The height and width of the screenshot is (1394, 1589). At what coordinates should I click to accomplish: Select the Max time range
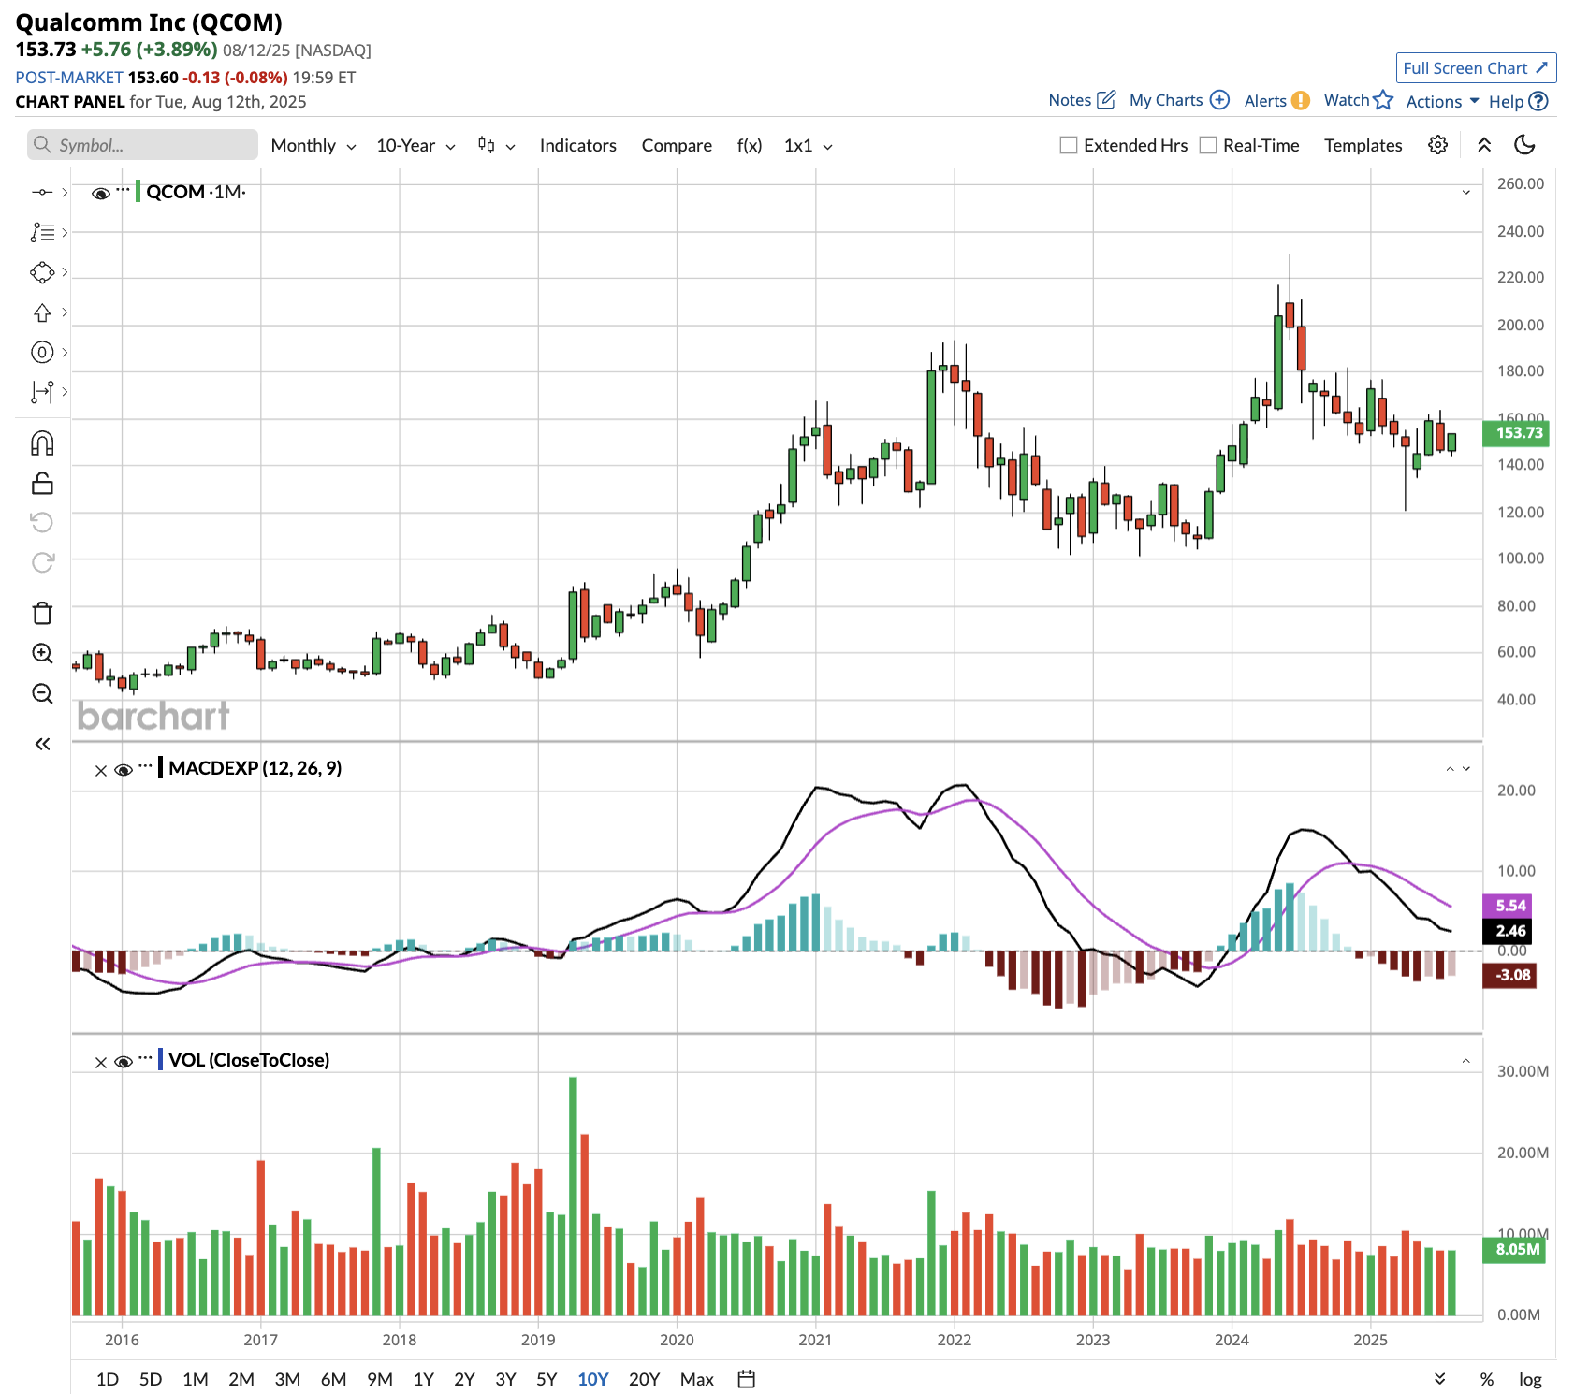(x=697, y=1379)
